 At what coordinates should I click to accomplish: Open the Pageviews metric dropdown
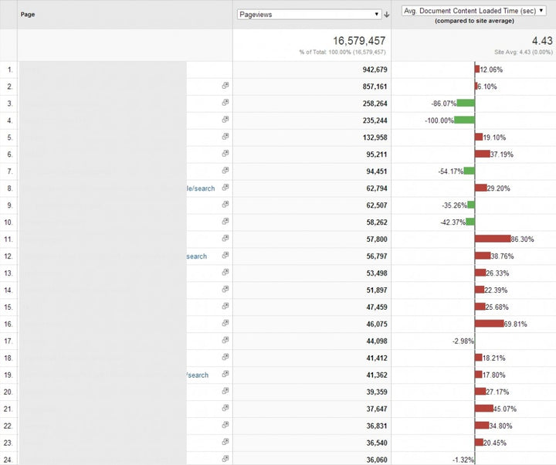click(310, 14)
